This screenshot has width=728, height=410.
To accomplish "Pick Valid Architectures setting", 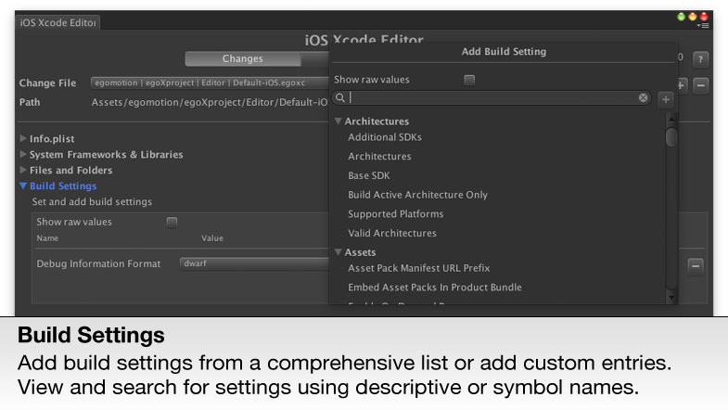I will pos(392,233).
